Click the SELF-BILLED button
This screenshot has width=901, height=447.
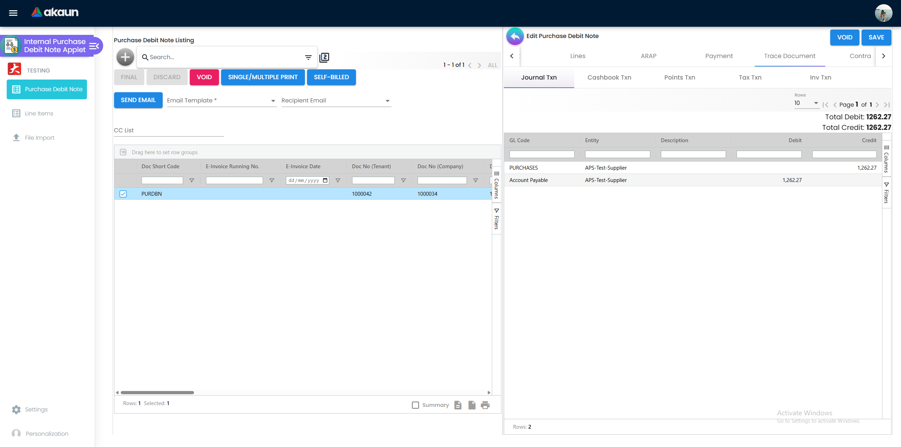[x=331, y=77]
